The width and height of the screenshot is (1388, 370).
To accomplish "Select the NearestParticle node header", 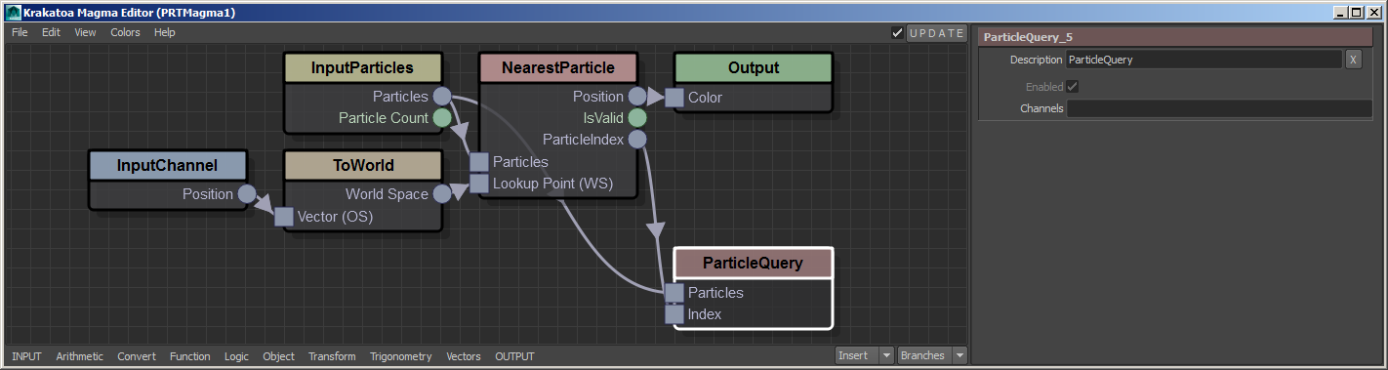I will 557,68.
